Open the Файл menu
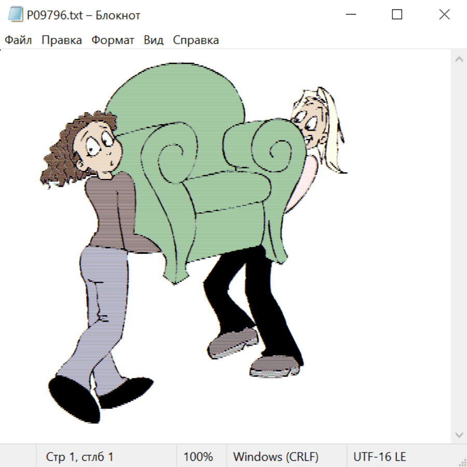Viewport: 467px width, 467px height. point(19,40)
